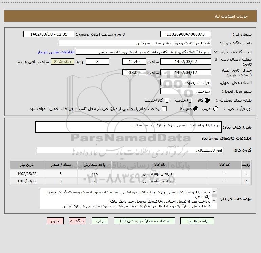The height and width of the screenshot is (253, 261).
Task: Click the نام کالا column header
Action: click(x=159, y=165)
